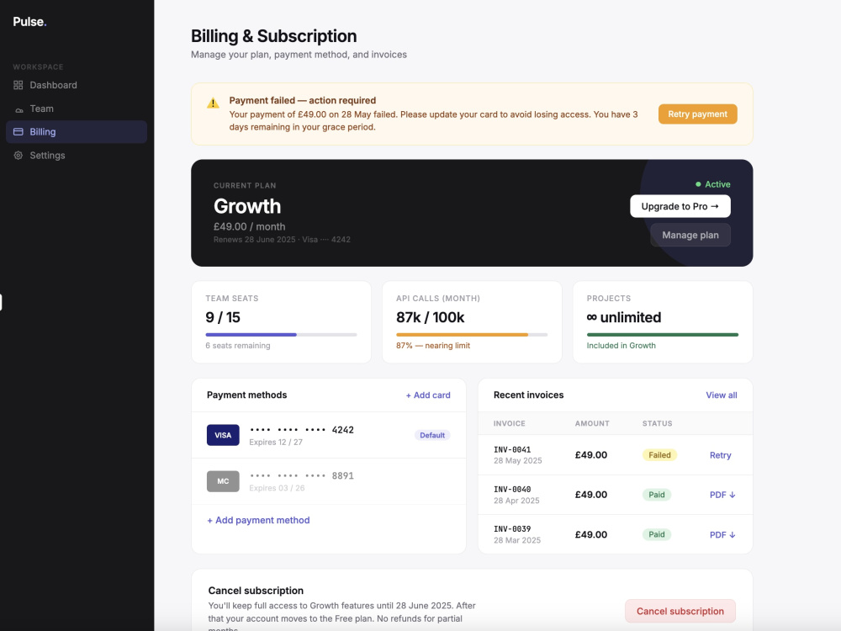Click the STATUS column header
Image resolution: width=841 pixels, height=631 pixels.
658,423
